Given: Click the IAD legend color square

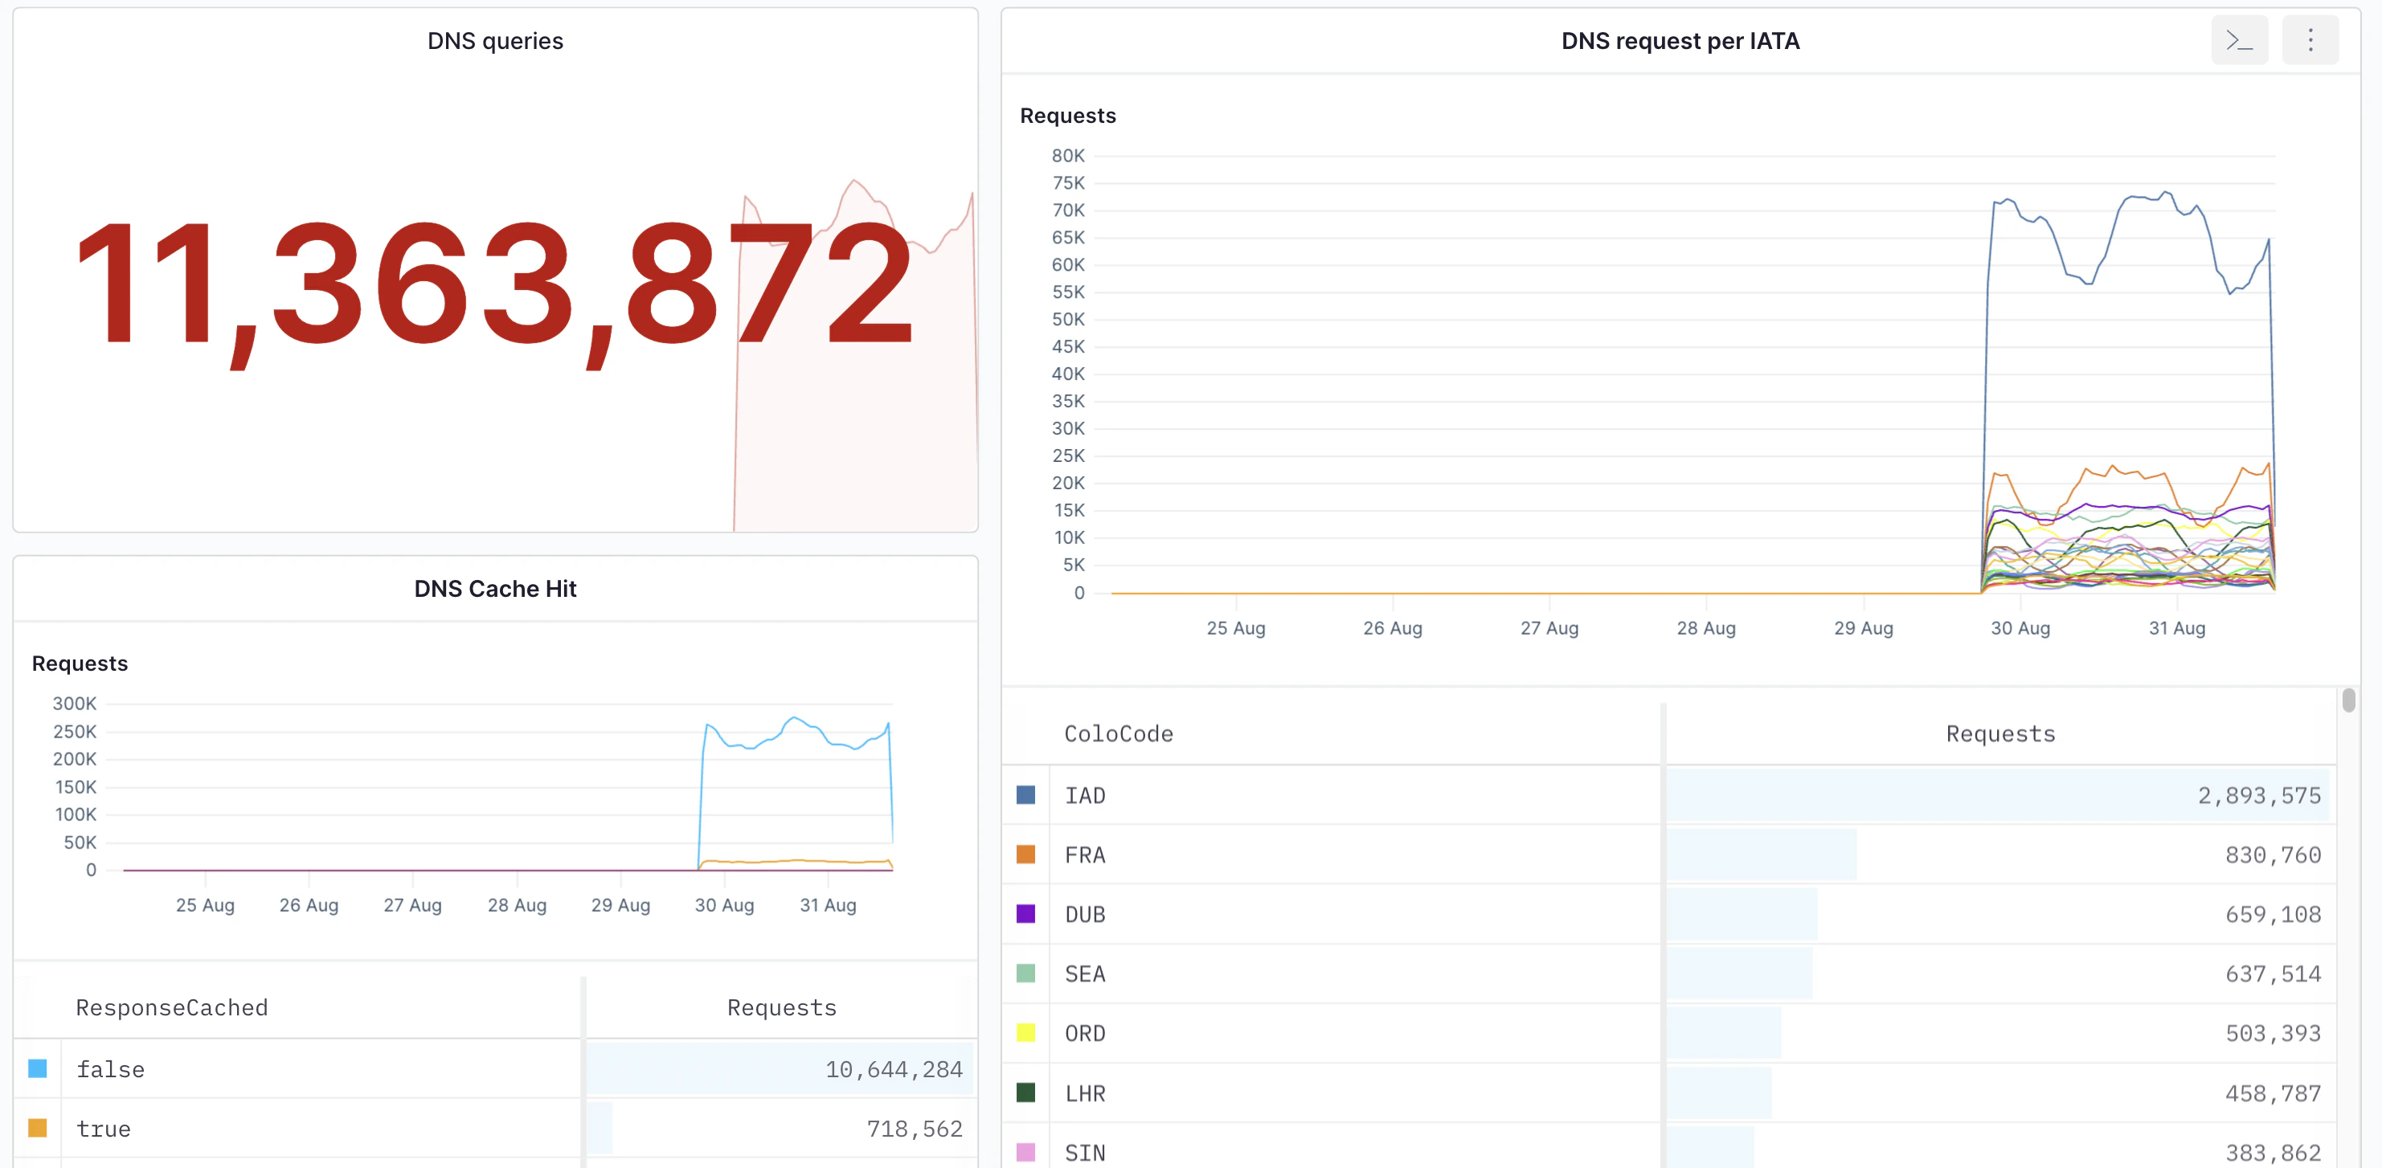Looking at the screenshot, I should 1025,794.
